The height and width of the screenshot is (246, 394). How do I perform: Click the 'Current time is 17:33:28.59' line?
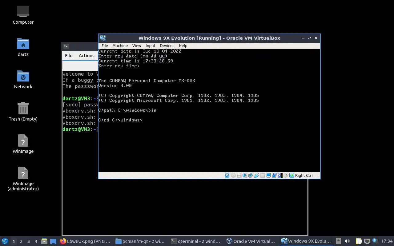coord(136,61)
